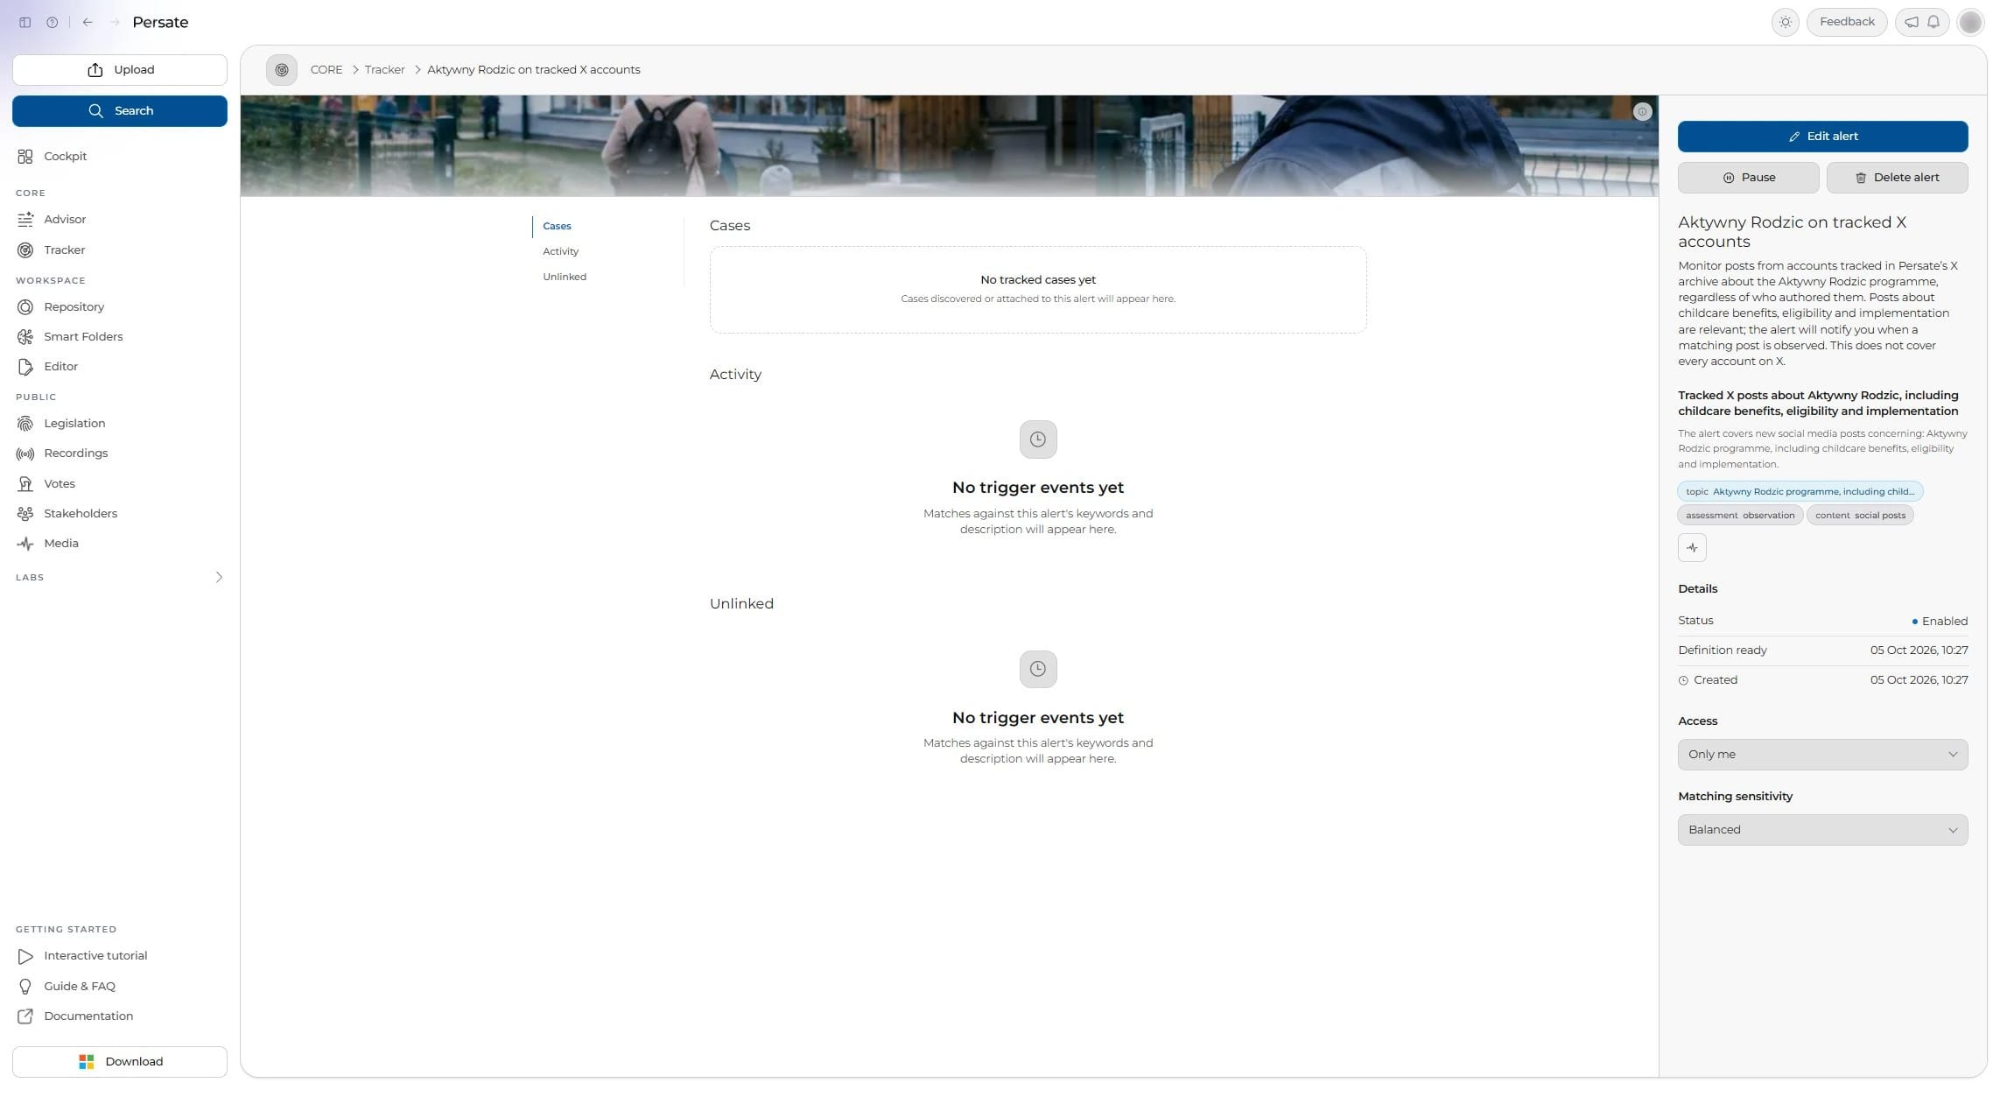Select the Cases section tab
The width and height of the screenshot is (2007, 1097).
pos(557,226)
